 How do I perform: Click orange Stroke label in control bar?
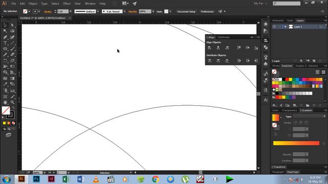click(48, 11)
